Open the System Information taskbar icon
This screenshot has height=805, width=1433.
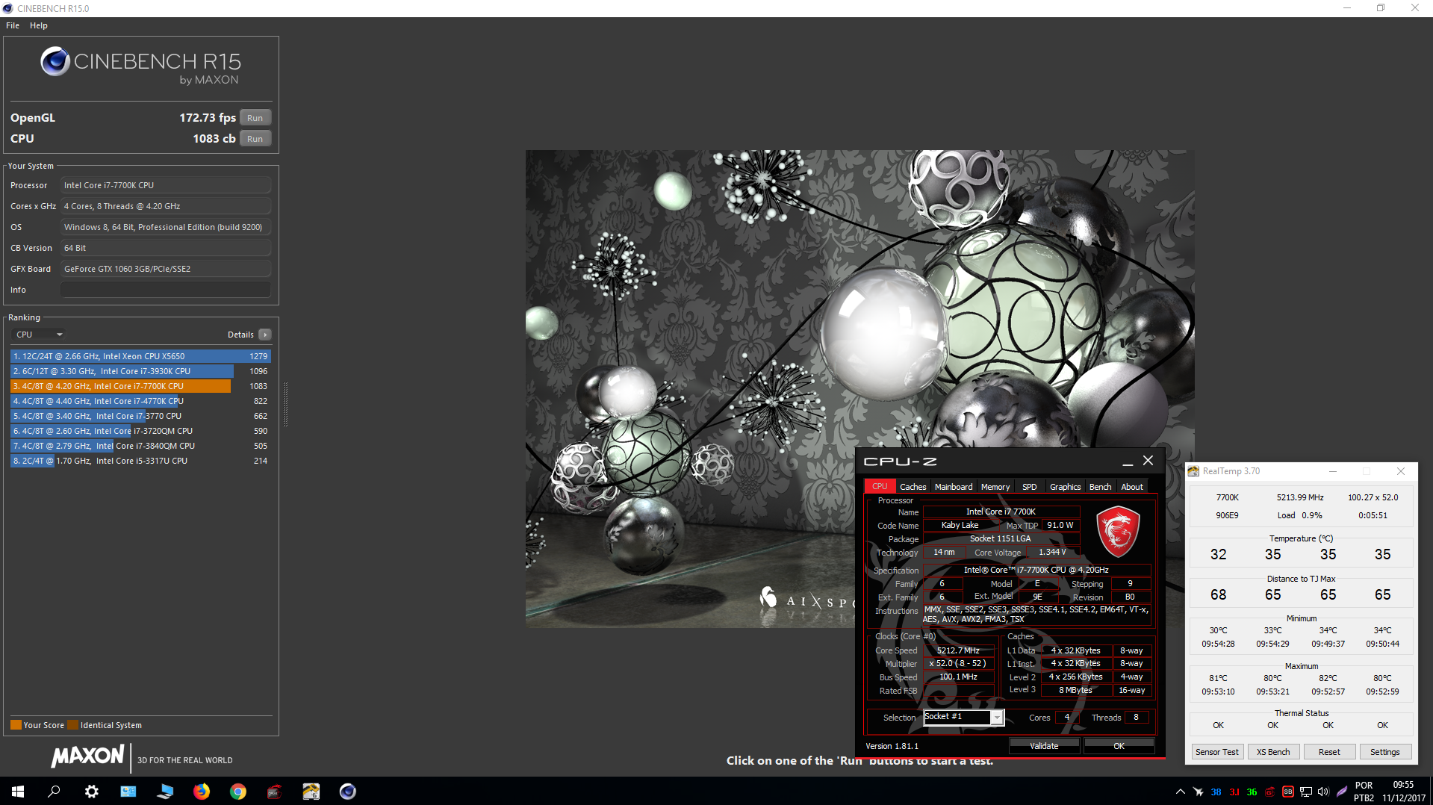pyautogui.click(x=128, y=792)
